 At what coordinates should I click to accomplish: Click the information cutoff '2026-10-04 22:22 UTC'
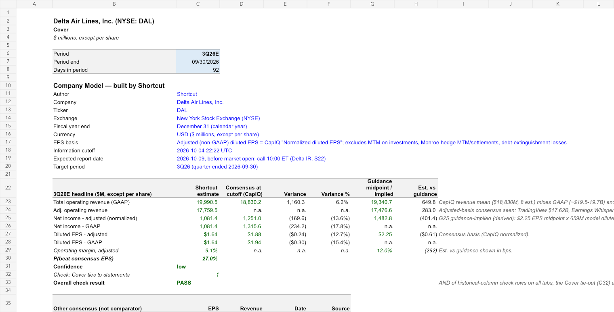click(204, 150)
